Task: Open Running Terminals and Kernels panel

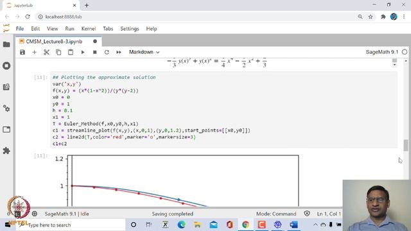Action: (x=6, y=65)
